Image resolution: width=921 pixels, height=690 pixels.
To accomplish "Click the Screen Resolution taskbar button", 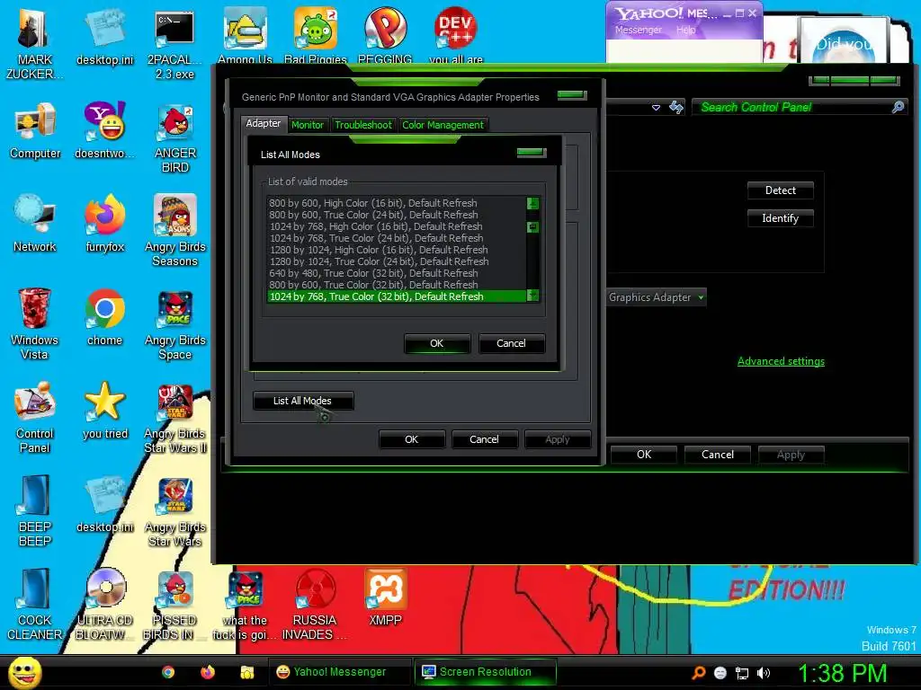I will tap(485, 672).
